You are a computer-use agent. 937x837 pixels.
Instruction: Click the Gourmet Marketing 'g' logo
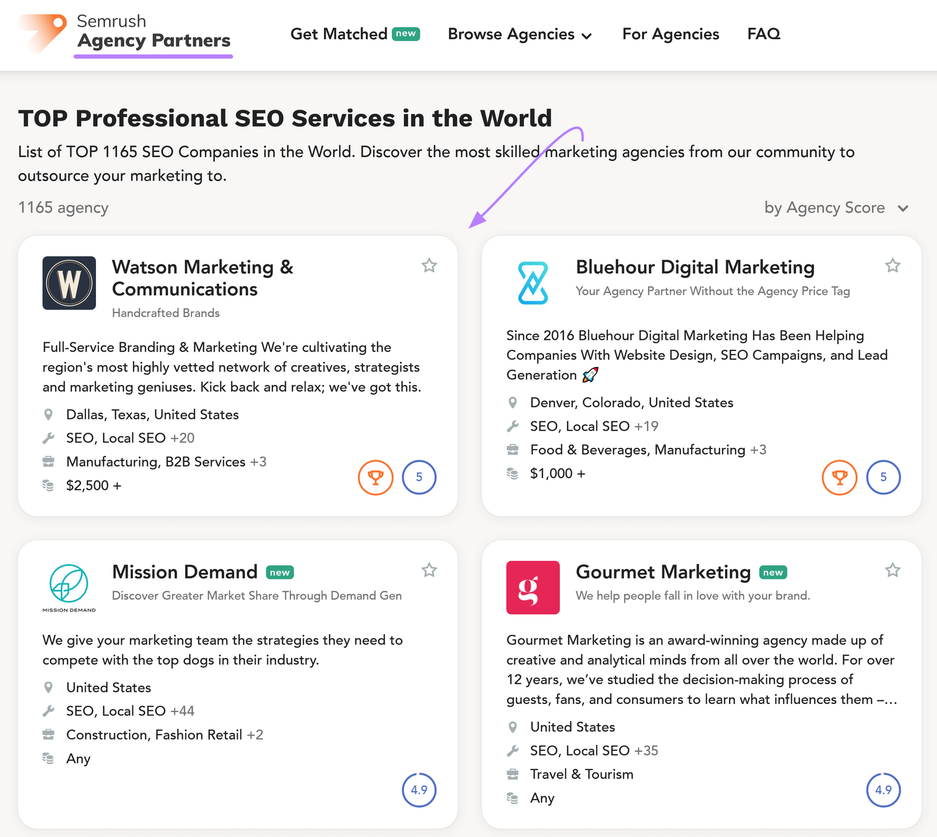point(532,587)
